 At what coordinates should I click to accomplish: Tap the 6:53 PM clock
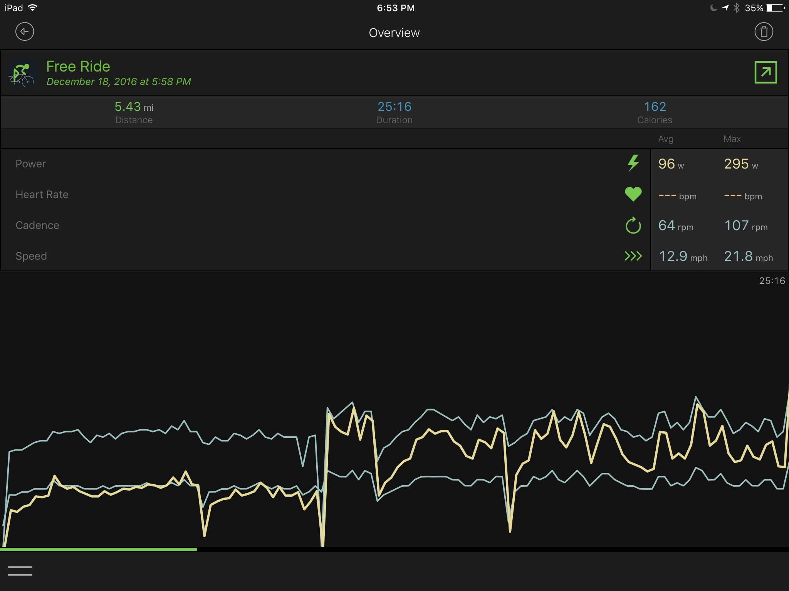396,8
